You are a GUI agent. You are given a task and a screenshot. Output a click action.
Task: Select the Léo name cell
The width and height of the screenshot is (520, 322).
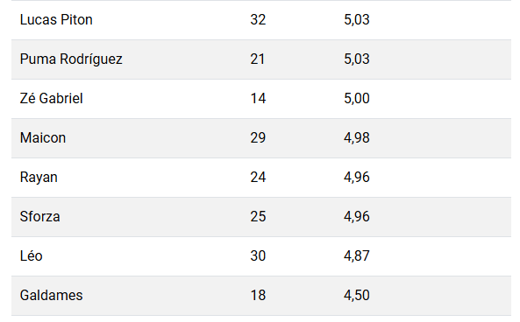click(32, 256)
